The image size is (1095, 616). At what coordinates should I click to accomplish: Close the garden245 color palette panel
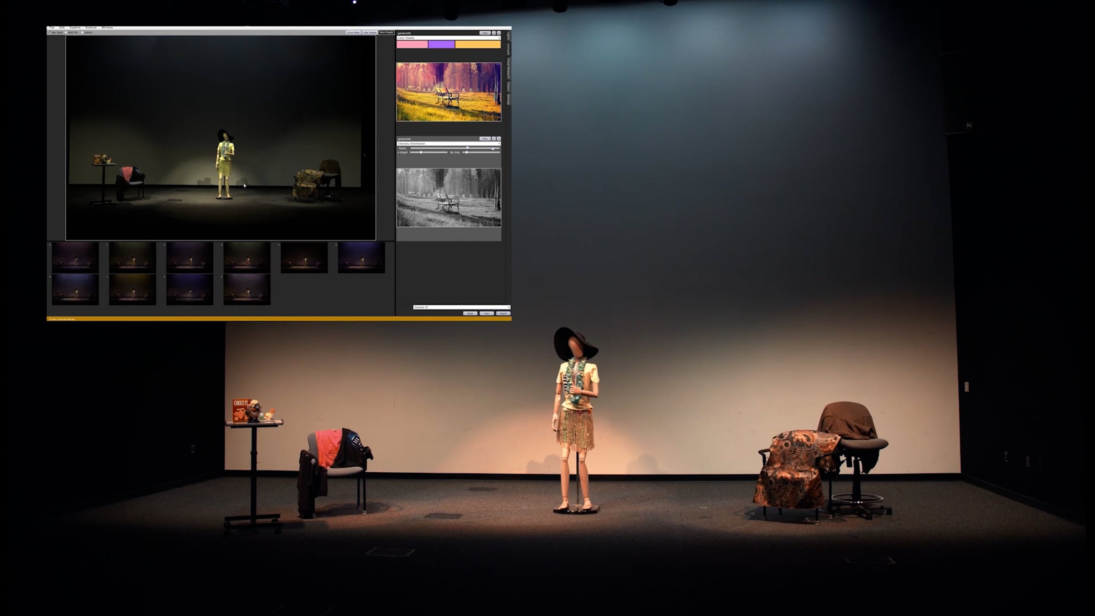point(499,33)
